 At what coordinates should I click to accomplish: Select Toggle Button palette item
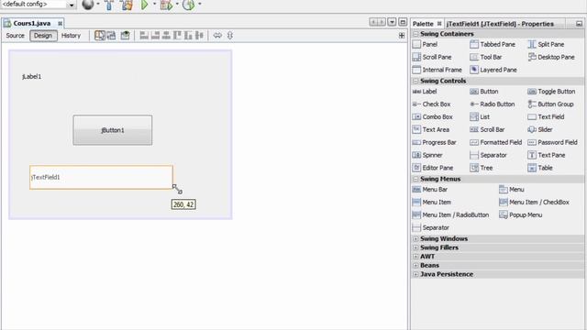click(x=551, y=92)
